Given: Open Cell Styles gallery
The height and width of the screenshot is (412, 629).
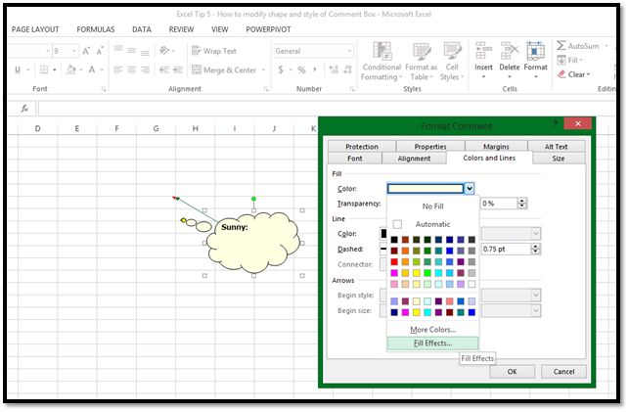Looking at the screenshot, I should pyautogui.click(x=452, y=62).
